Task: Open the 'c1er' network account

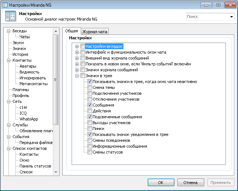Action: (24, 107)
